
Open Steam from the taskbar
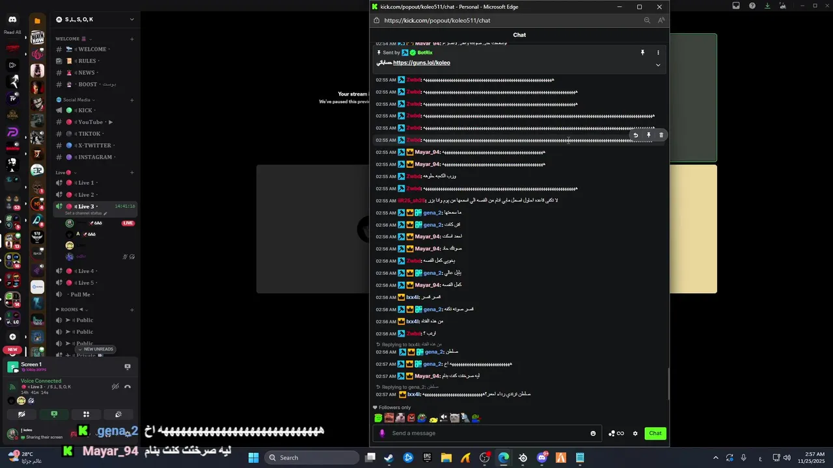click(x=389, y=458)
